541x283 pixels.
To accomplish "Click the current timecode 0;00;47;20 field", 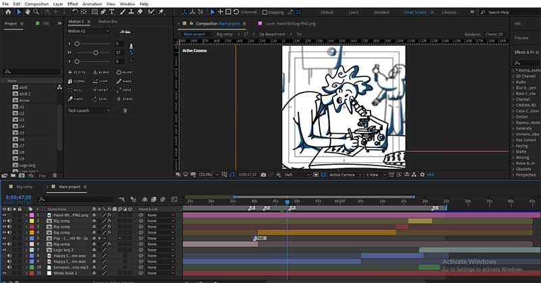I will click(x=18, y=197).
